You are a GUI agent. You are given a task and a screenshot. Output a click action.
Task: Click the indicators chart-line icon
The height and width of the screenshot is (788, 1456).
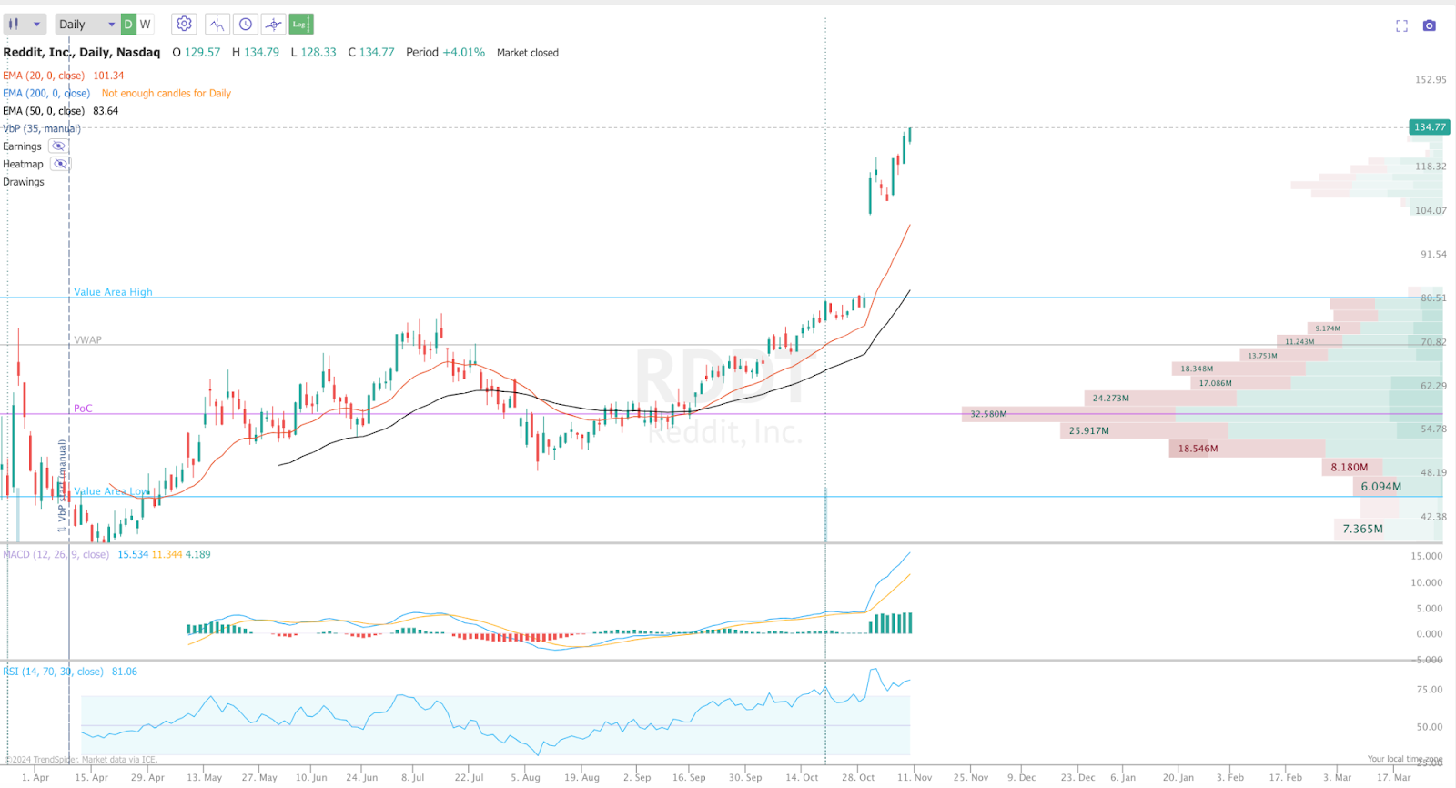[x=217, y=25]
